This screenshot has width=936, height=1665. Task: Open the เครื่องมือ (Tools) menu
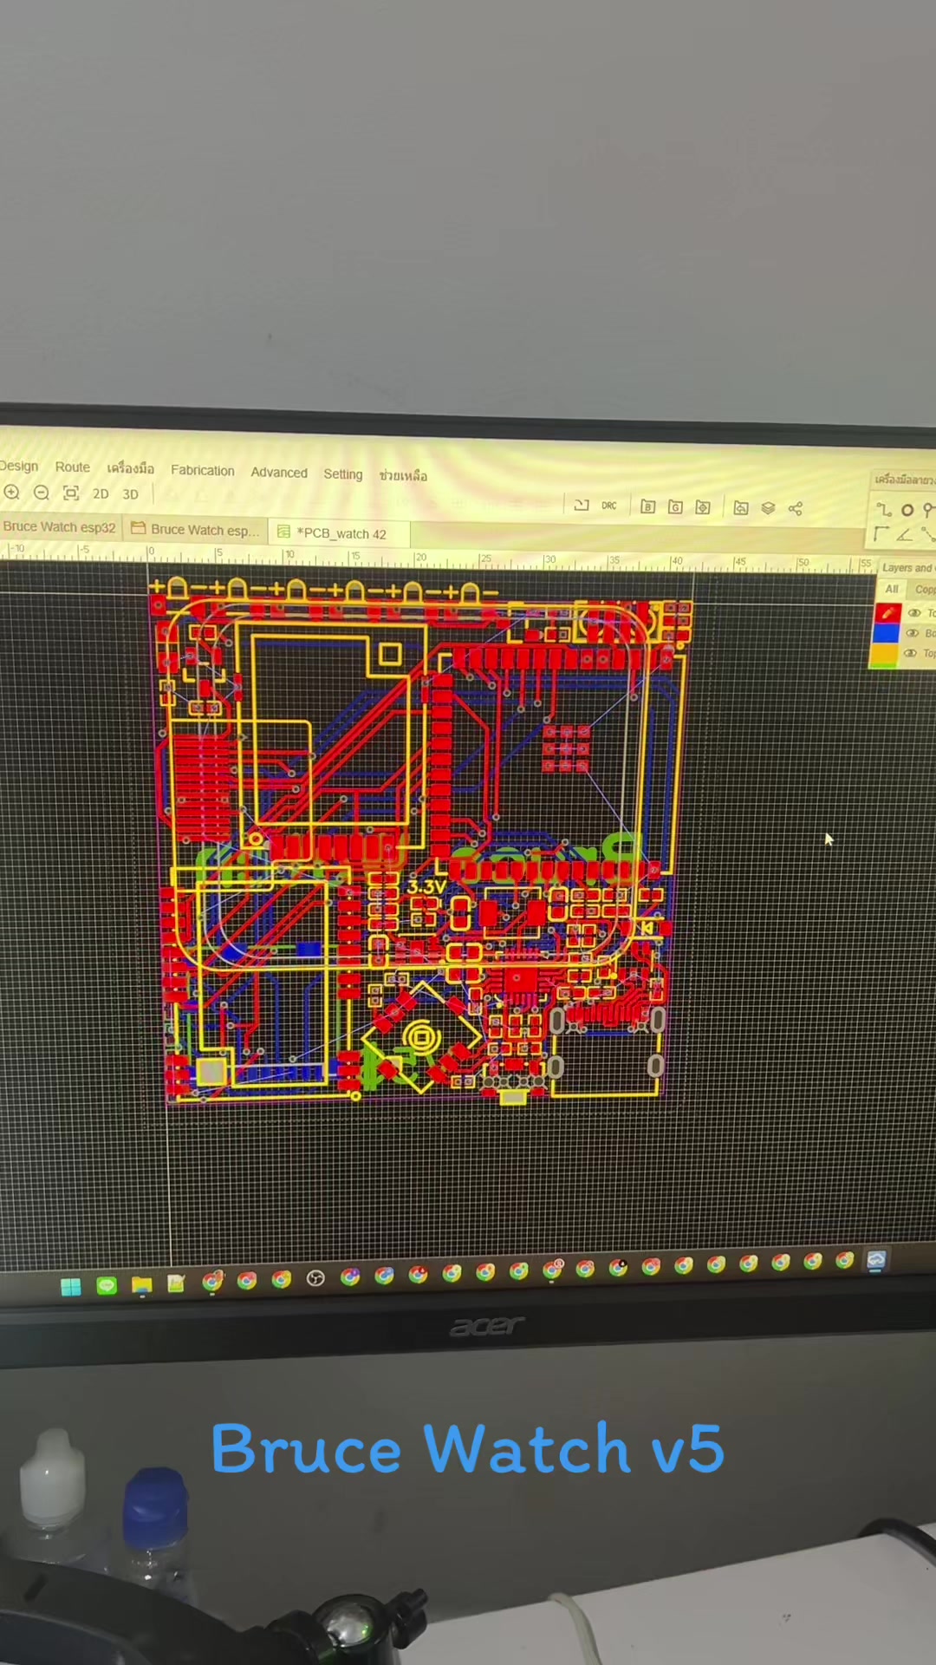tap(131, 468)
